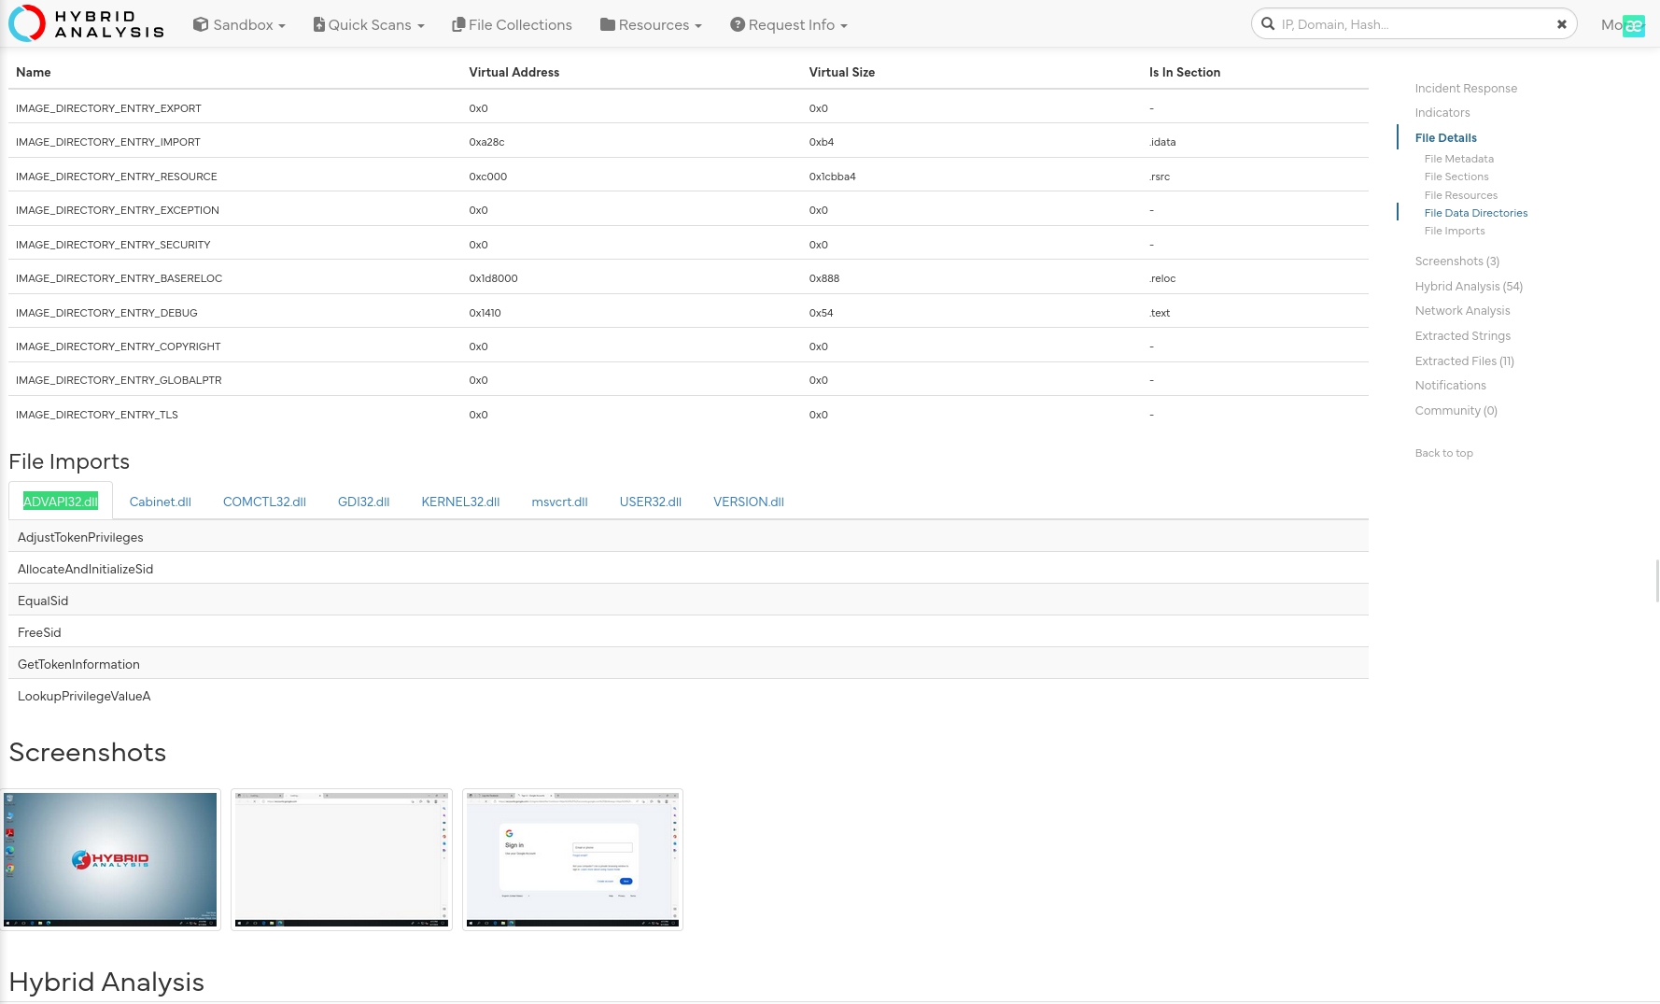The height and width of the screenshot is (1004, 1660).
Task: Go to Incident Response section
Action: tap(1466, 89)
